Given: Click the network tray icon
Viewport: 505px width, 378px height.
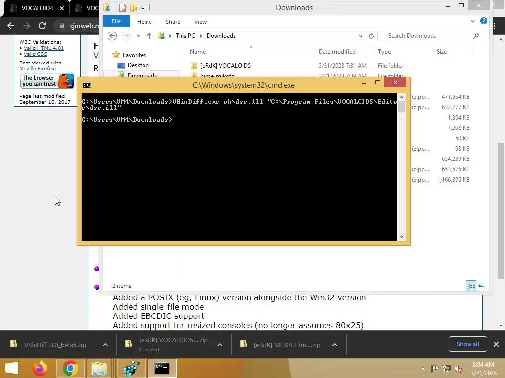Looking at the screenshot, I should [447, 368].
